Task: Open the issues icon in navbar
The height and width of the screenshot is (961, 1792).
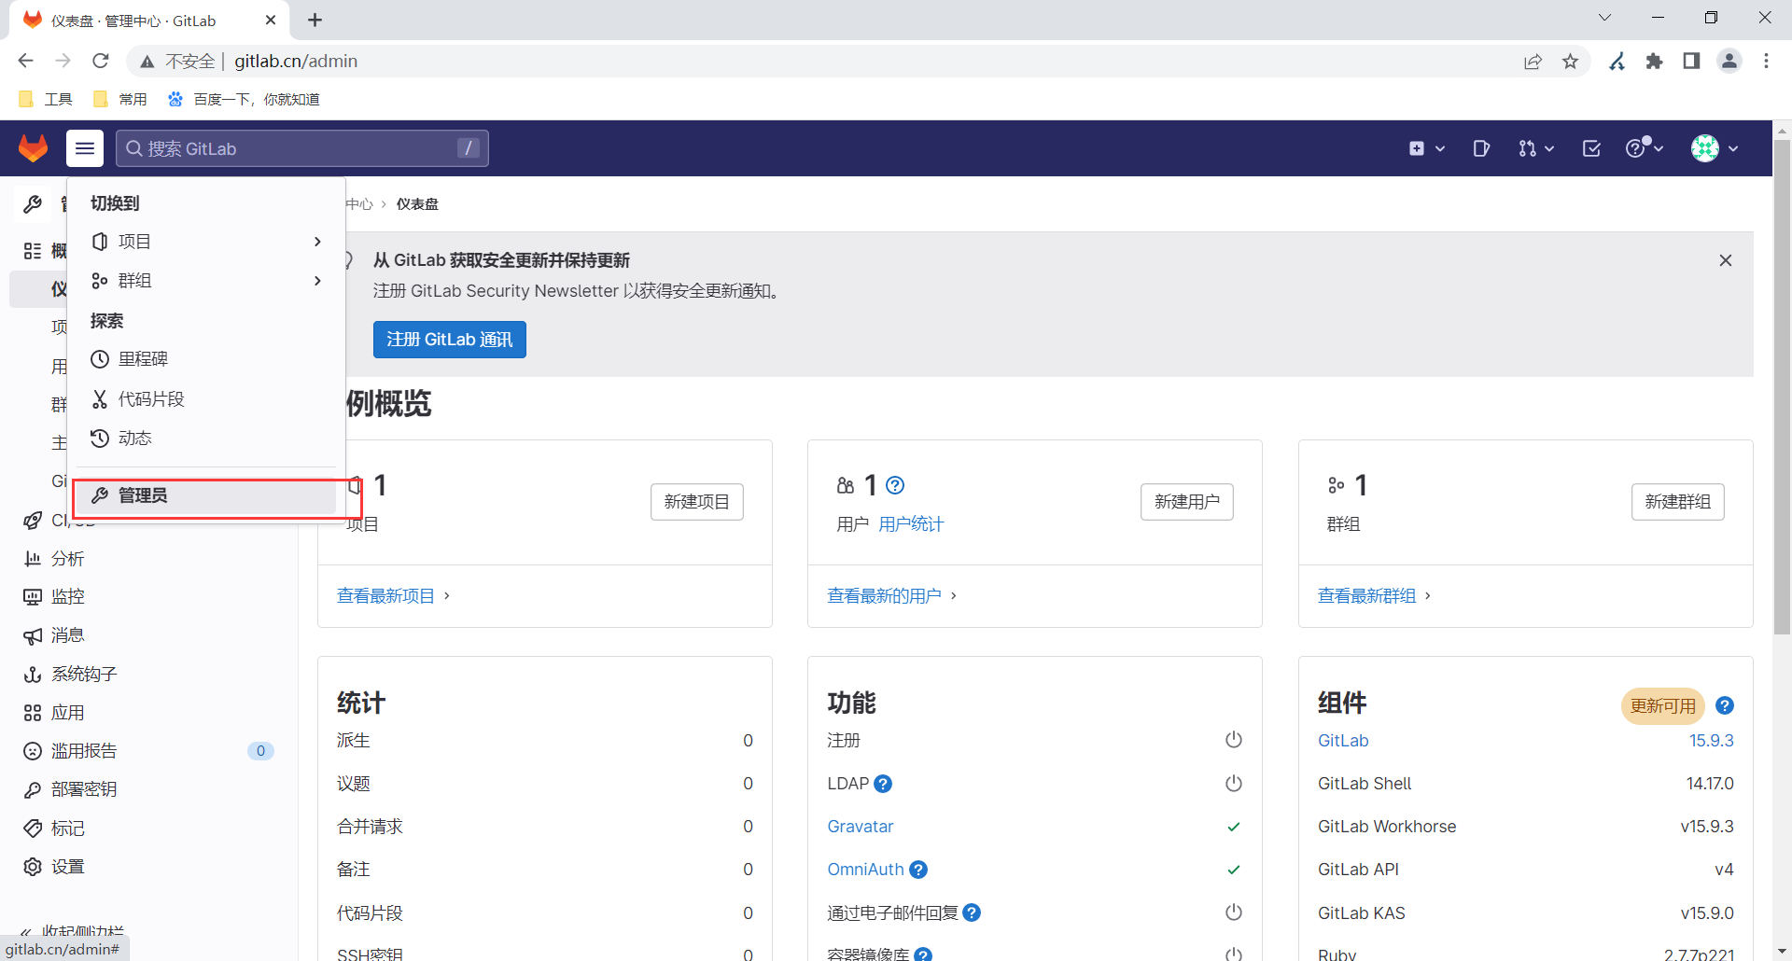Action: pyautogui.click(x=1481, y=148)
